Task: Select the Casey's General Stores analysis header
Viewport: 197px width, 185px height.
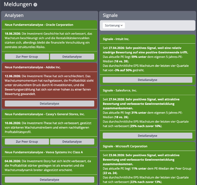Action: click(50, 114)
